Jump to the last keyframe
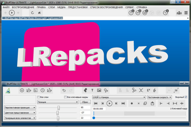Screen dimensions: 191x127 tap(123, 104)
